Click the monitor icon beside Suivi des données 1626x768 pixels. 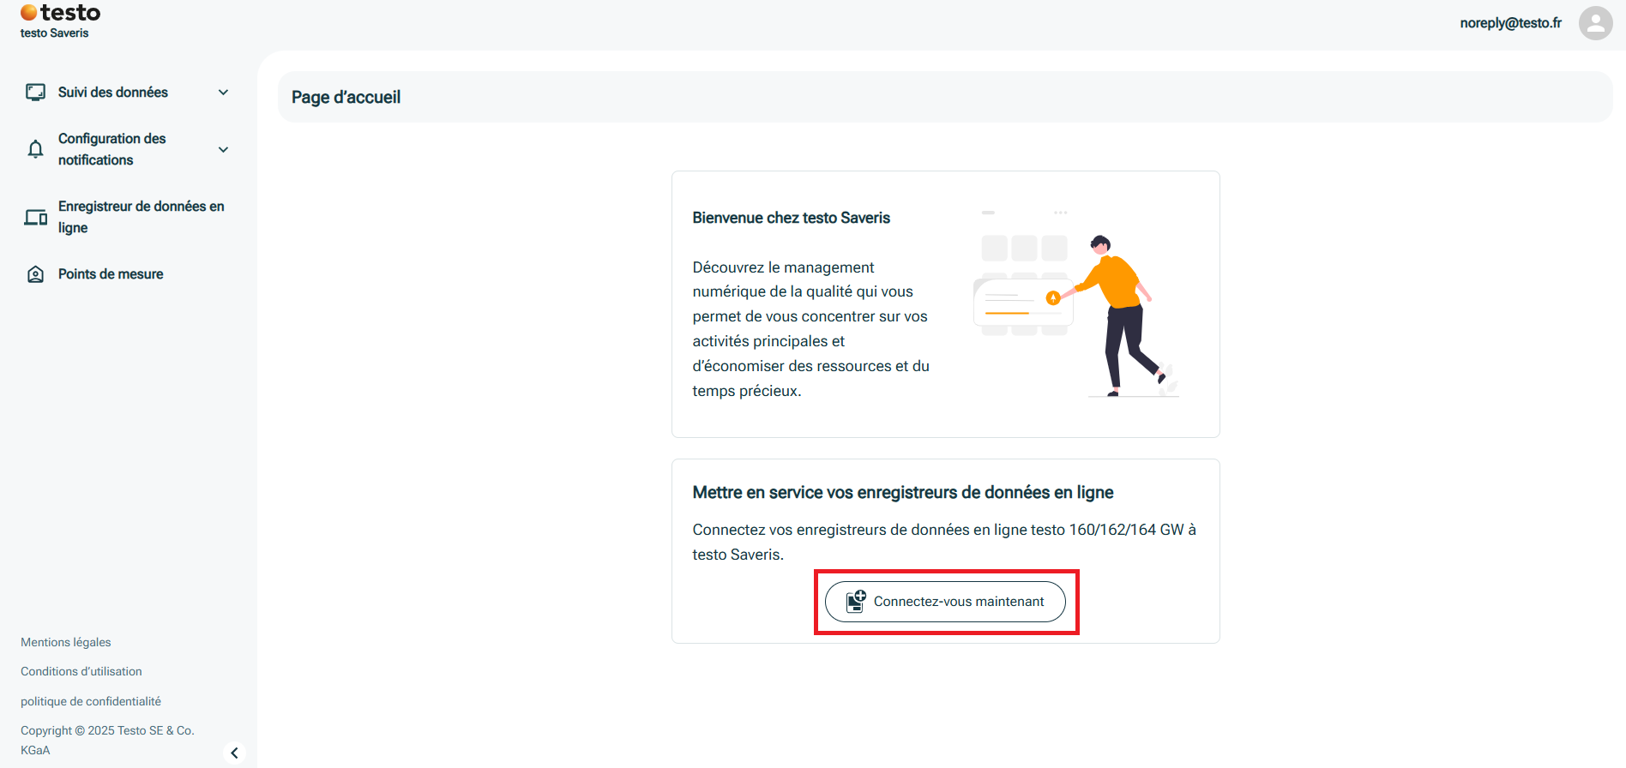tap(35, 93)
